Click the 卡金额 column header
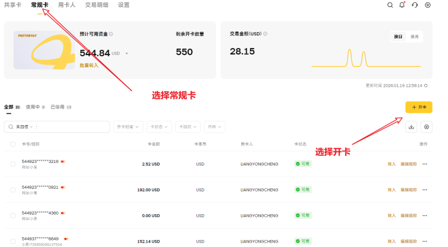 coord(154,144)
